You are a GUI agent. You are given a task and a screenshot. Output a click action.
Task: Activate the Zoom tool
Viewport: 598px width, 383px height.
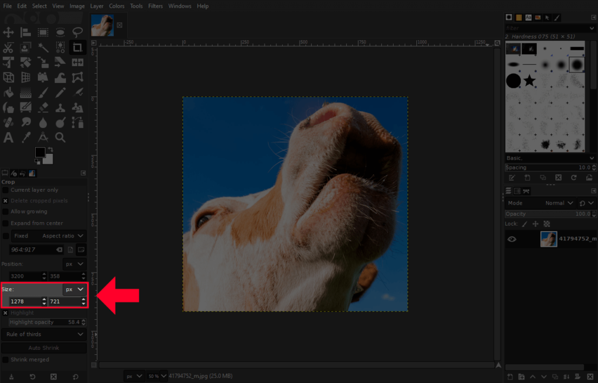60,137
